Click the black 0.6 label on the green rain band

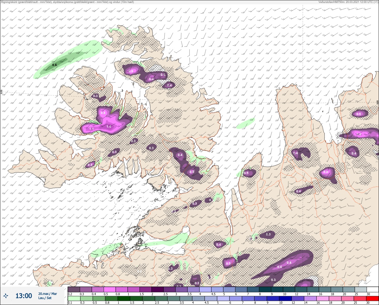54,65
